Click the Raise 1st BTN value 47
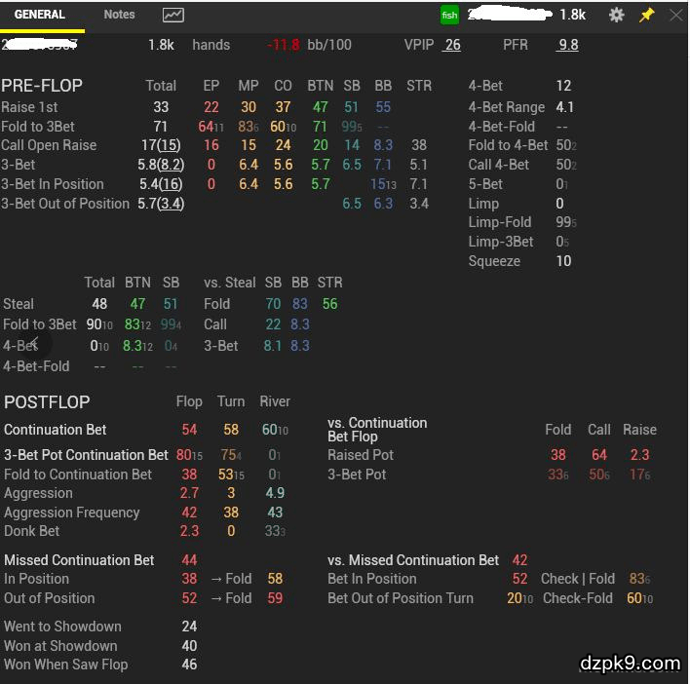 click(x=321, y=107)
